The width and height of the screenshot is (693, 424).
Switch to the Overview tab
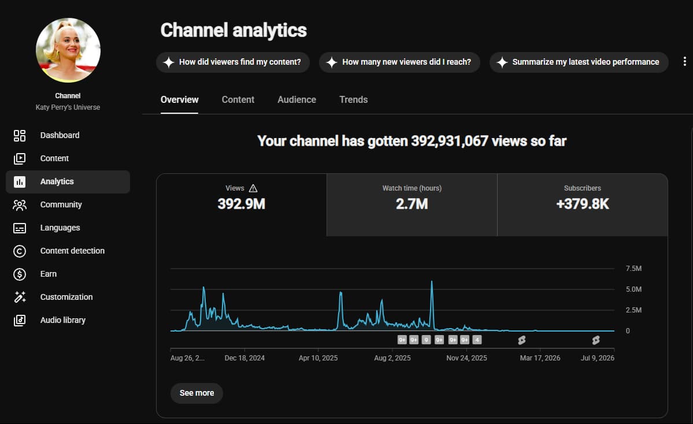click(x=179, y=100)
